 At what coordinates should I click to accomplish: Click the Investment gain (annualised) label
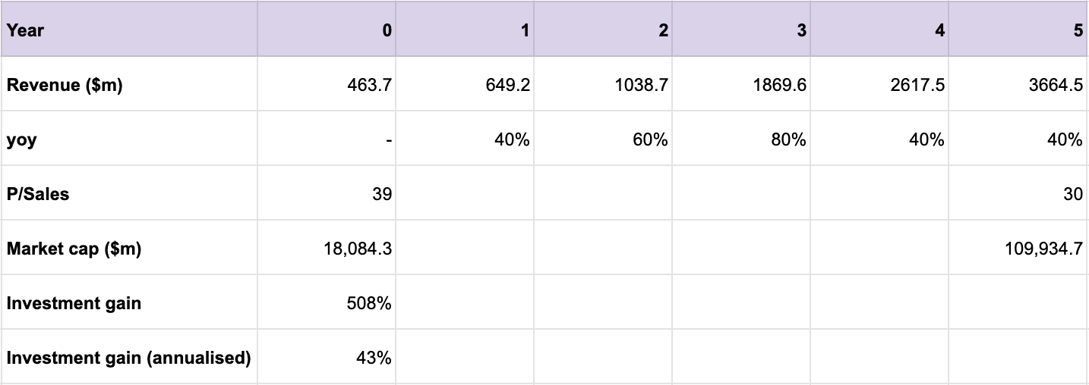click(x=129, y=358)
